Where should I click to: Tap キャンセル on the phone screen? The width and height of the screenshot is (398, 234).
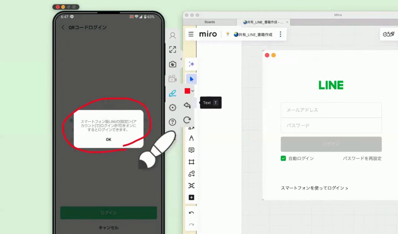(109, 228)
